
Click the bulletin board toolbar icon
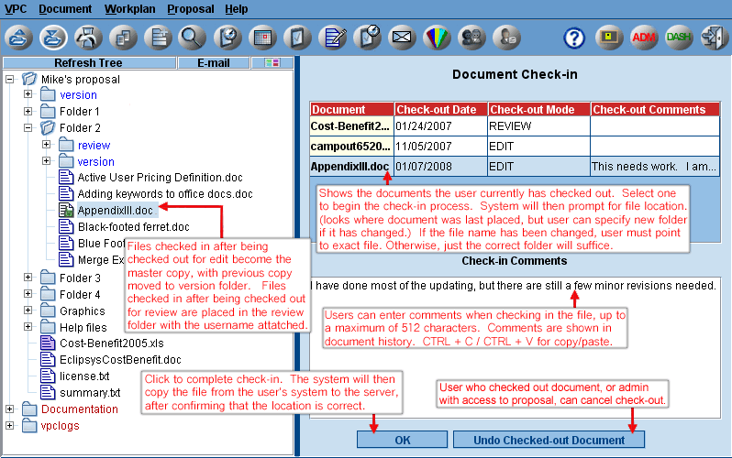(609, 38)
